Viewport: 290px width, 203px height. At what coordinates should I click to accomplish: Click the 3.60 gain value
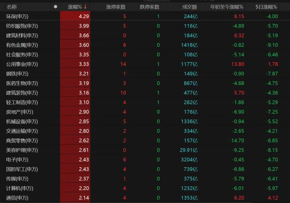[x=84, y=45]
